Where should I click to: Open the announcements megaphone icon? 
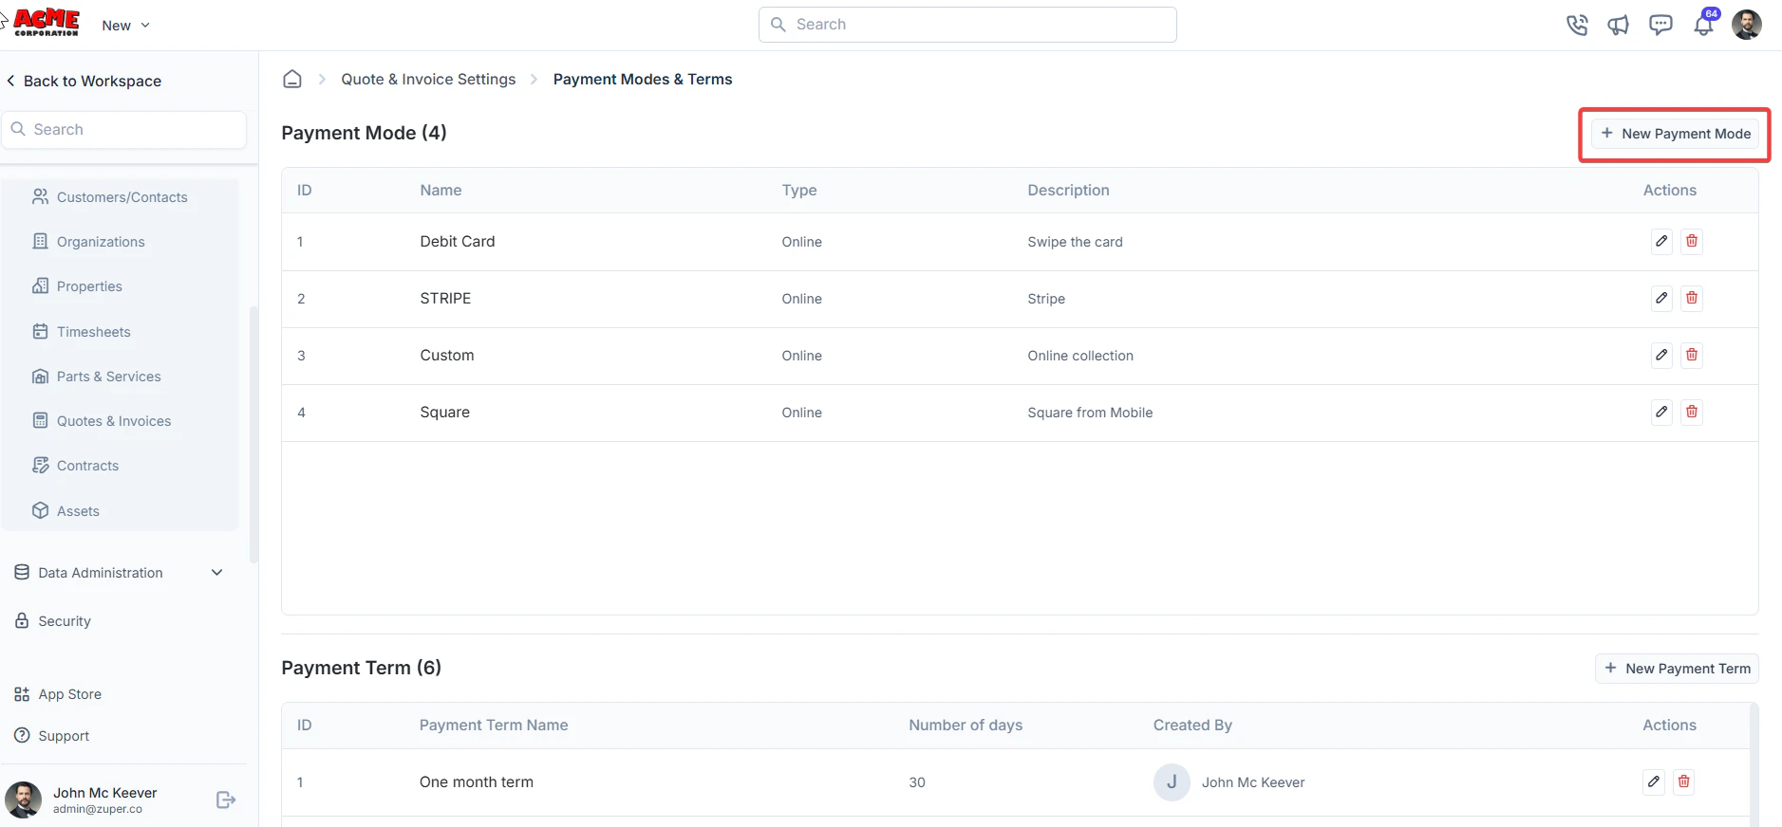coord(1619,26)
